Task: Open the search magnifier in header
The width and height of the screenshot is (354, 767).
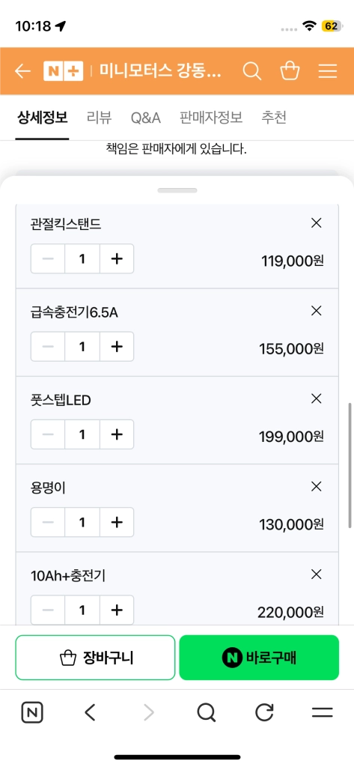Action: point(251,71)
